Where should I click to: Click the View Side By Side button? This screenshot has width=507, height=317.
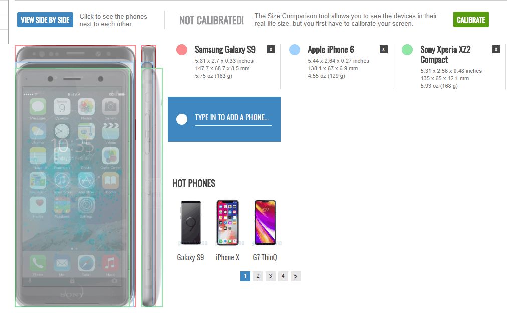coord(45,20)
